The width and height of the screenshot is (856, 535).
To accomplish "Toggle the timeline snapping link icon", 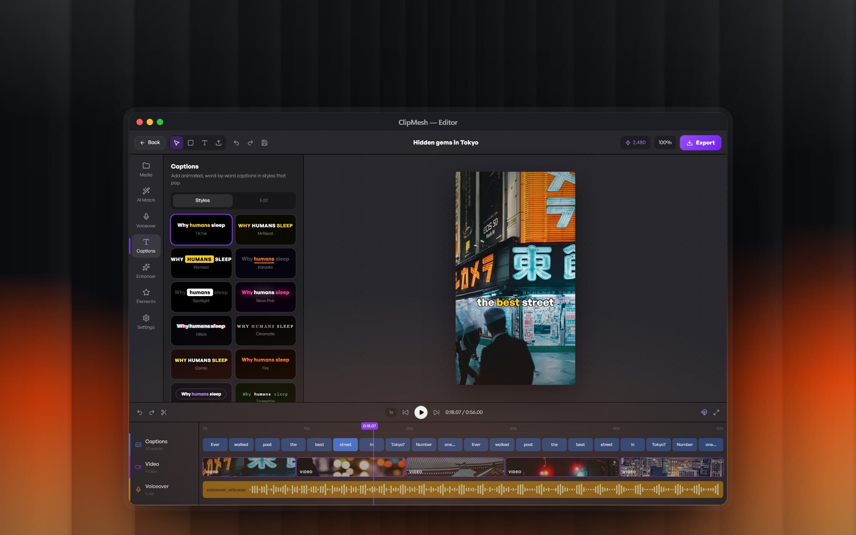I will point(704,412).
